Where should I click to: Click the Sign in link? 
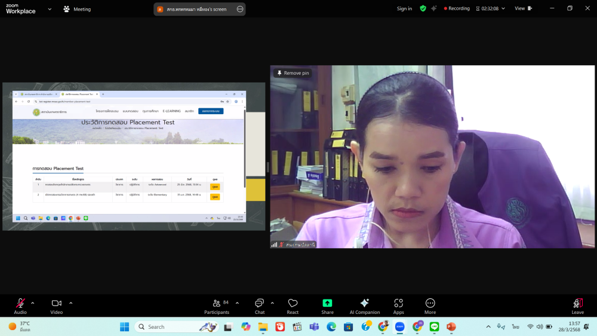tap(404, 8)
